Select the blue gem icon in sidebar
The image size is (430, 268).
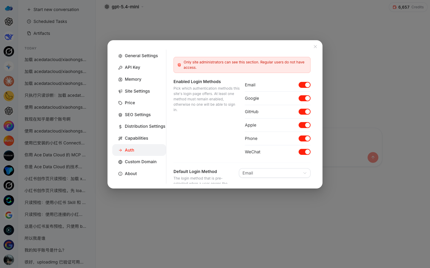(9, 171)
